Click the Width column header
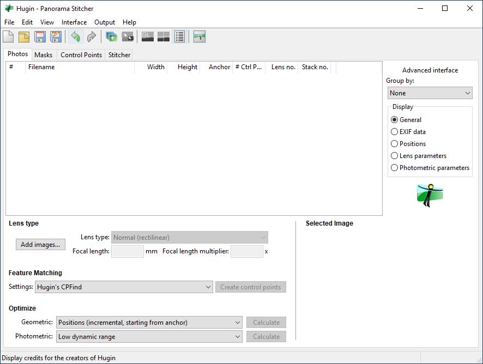The width and height of the screenshot is (483, 364). pyautogui.click(x=151, y=67)
